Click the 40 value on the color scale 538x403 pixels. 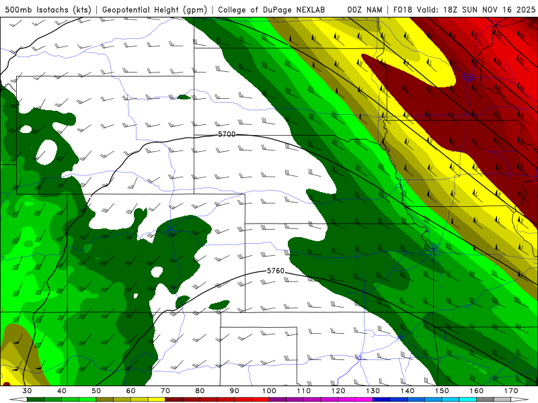click(x=62, y=391)
